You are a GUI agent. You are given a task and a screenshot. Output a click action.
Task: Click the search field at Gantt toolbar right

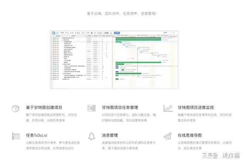168,33
